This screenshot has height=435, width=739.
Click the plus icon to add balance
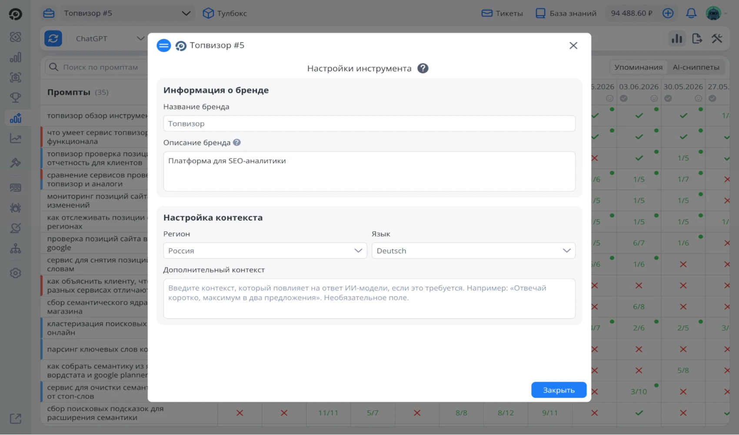(x=668, y=13)
